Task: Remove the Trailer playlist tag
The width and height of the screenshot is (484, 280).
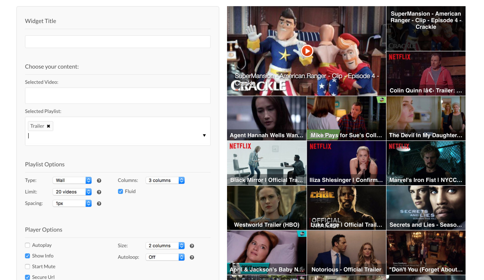Action: pos(48,126)
